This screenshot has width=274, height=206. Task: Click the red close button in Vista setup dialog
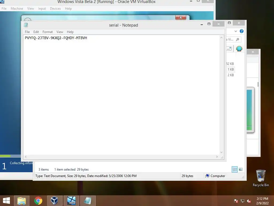coord(181,17)
